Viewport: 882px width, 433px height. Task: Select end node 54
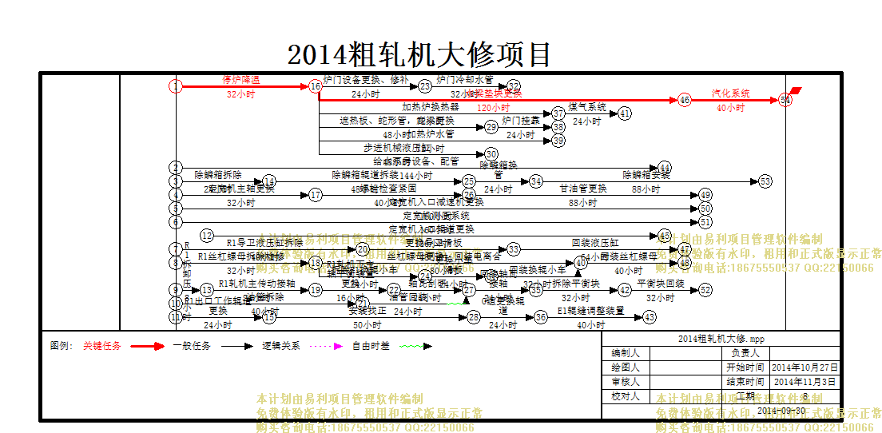tap(785, 100)
